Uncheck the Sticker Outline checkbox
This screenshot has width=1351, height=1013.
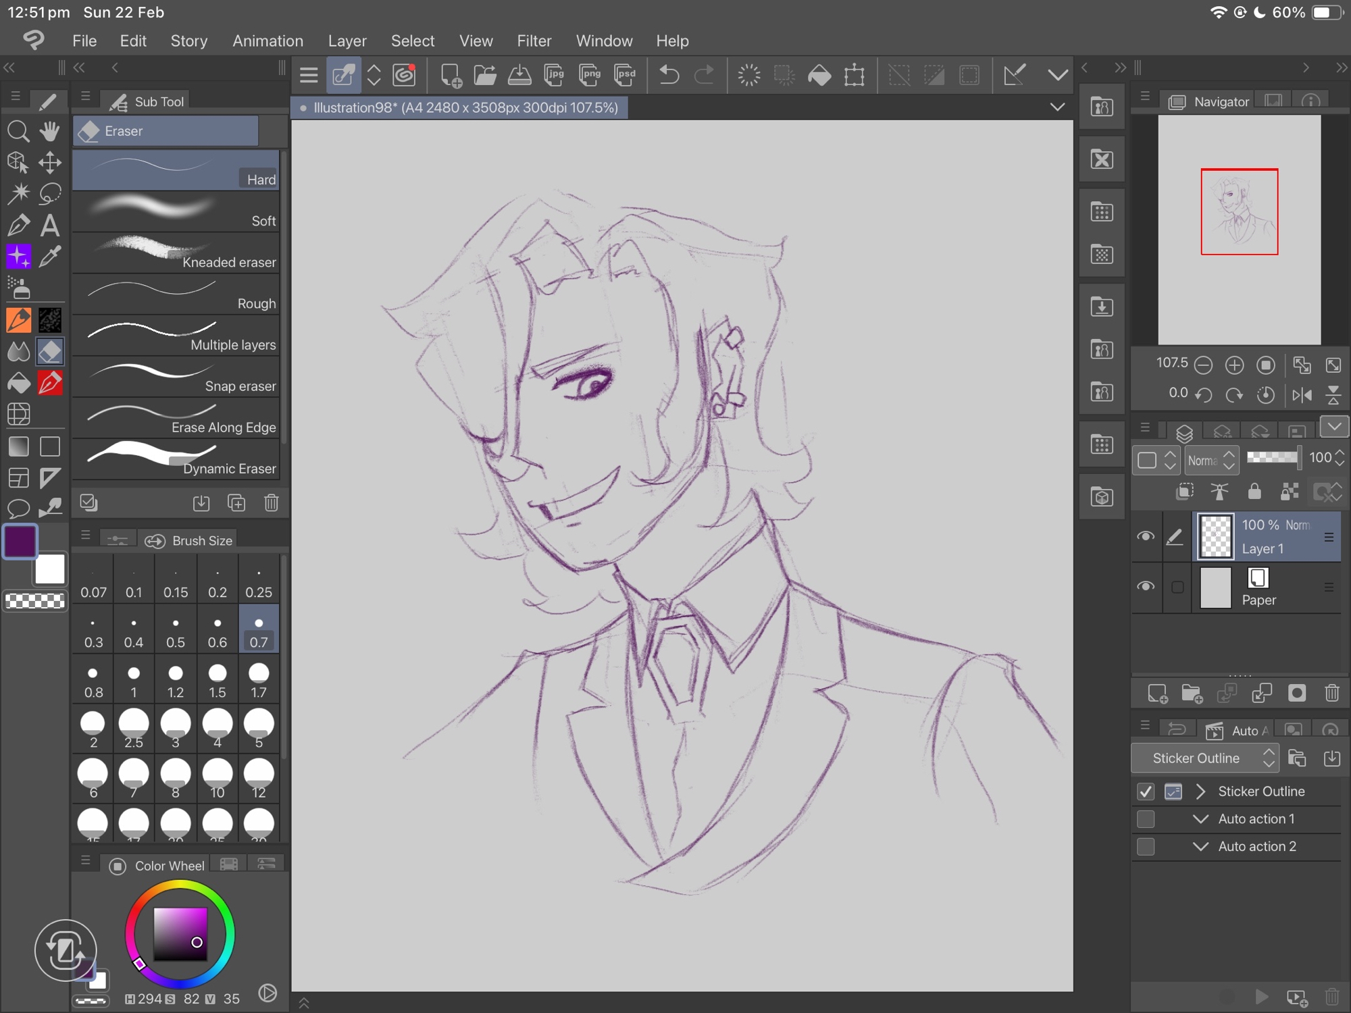click(x=1146, y=791)
